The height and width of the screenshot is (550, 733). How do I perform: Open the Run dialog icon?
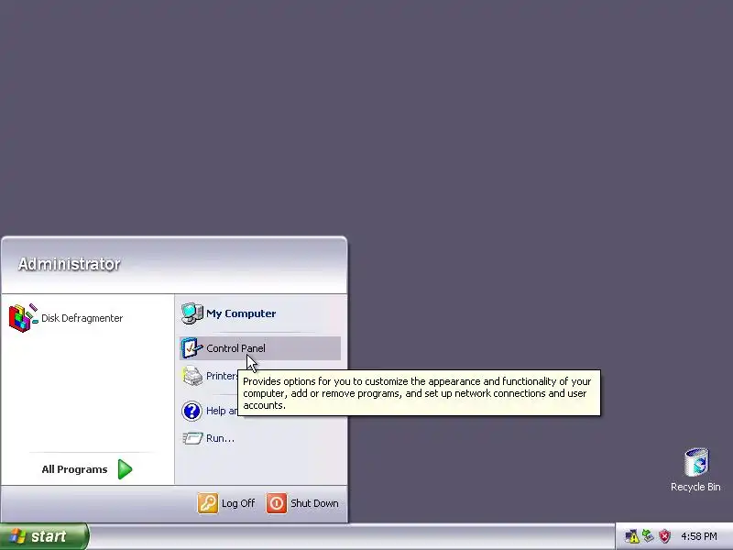click(x=192, y=438)
